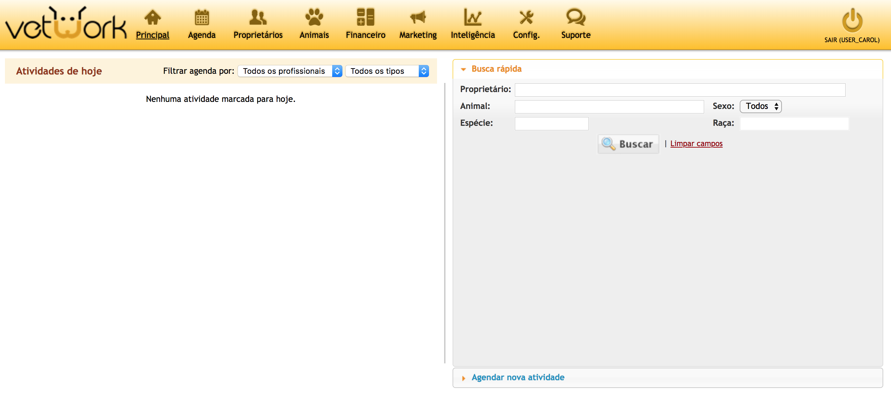Click the VetWork logo
This screenshot has width=891, height=395.
pos(66,23)
